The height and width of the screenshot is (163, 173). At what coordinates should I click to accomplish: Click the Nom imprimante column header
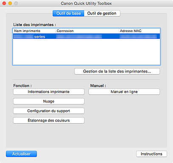coord(34,31)
